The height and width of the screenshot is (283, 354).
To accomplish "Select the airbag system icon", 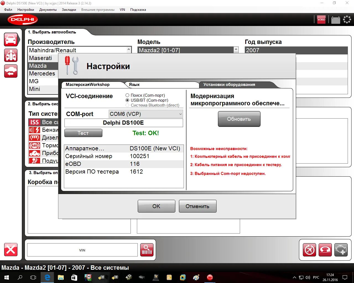I will coord(35,161).
